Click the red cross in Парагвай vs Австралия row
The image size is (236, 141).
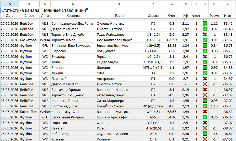point(205,79)
